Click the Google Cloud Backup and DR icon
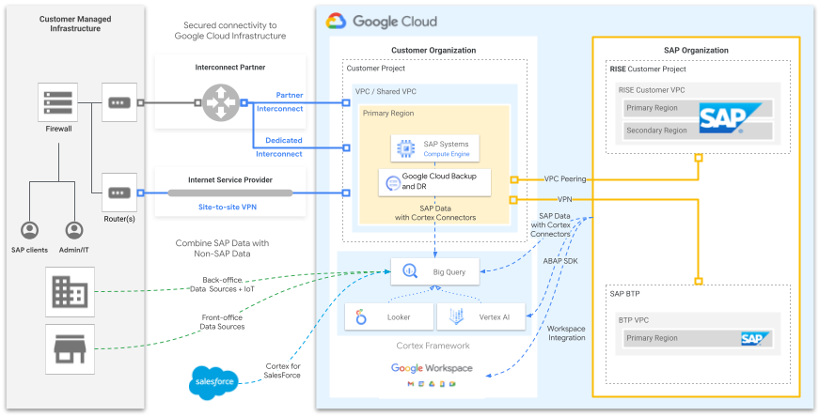Screen dimensions: 819x416 coord(387,181)
